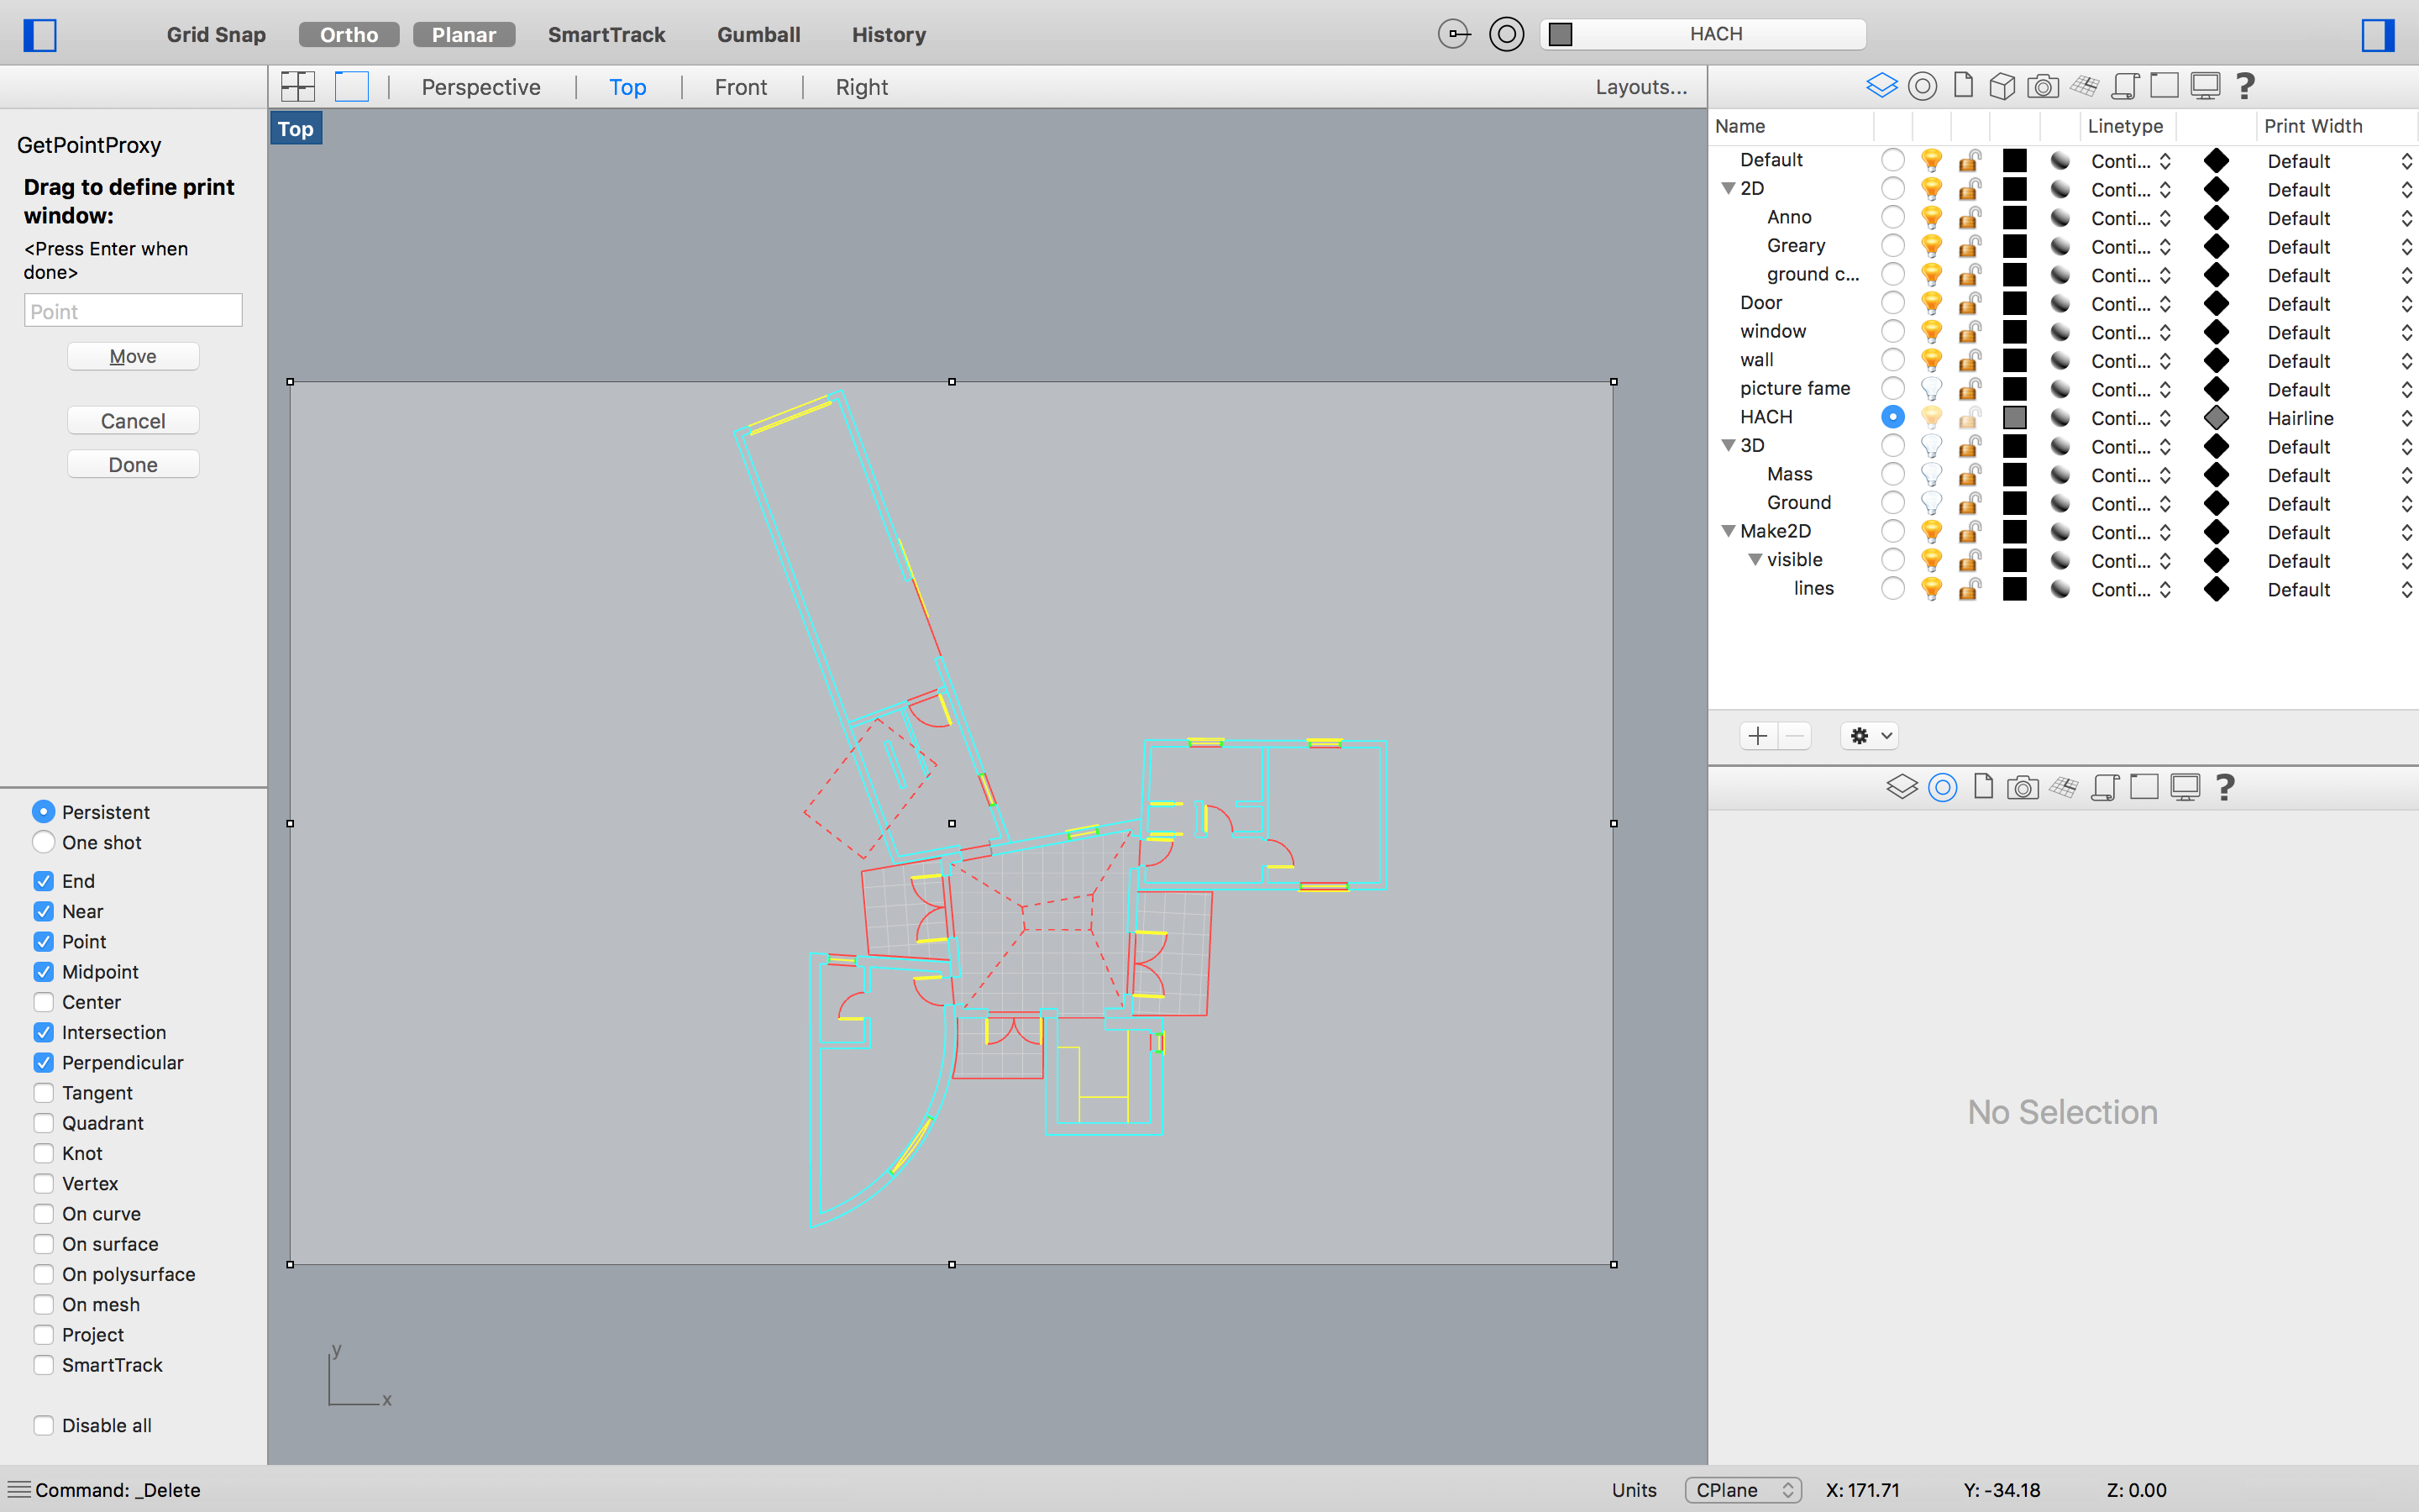Enable the Tangent object snap
2419x1512 pixels.
click(43, 1093)
